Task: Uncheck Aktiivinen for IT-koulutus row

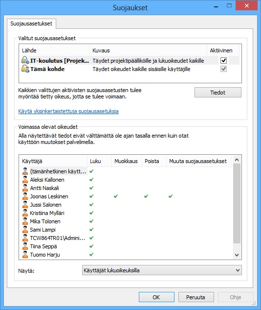Action: click(x=223, y=61)
